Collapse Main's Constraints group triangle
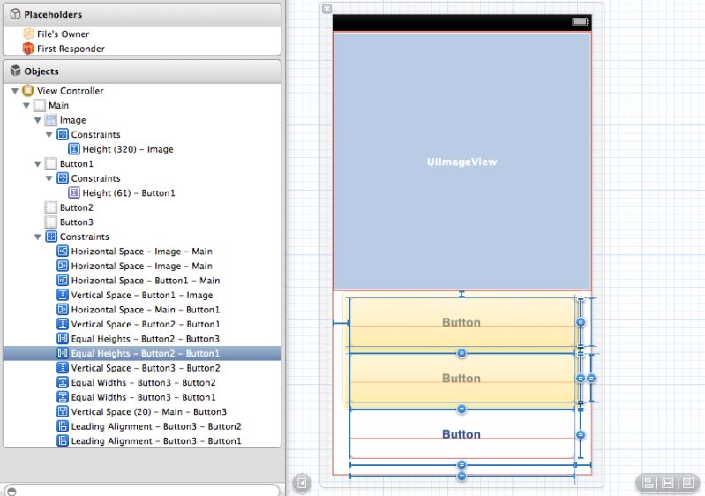 [x=38, y=237]
